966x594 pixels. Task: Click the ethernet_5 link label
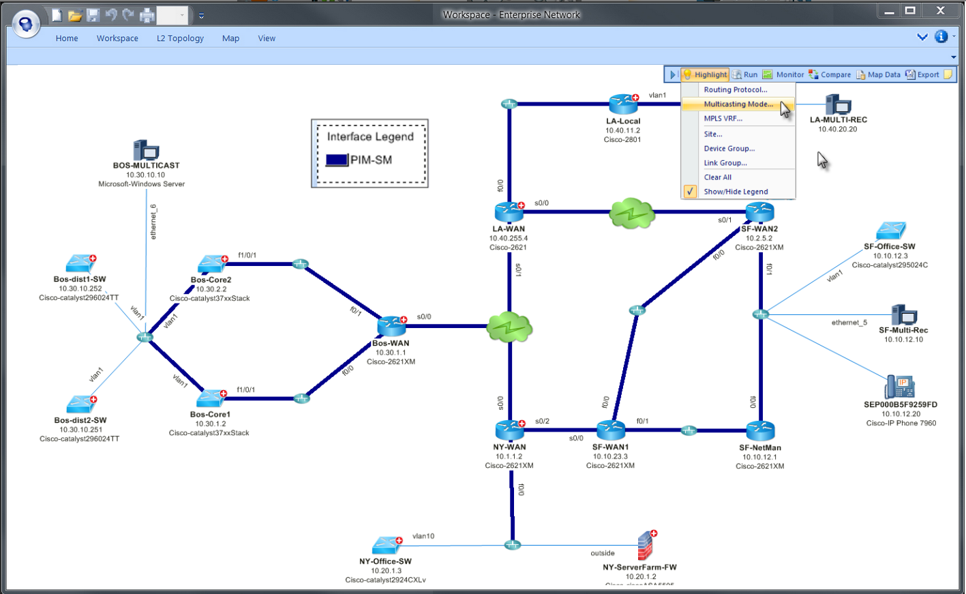(x=849, y=323)
